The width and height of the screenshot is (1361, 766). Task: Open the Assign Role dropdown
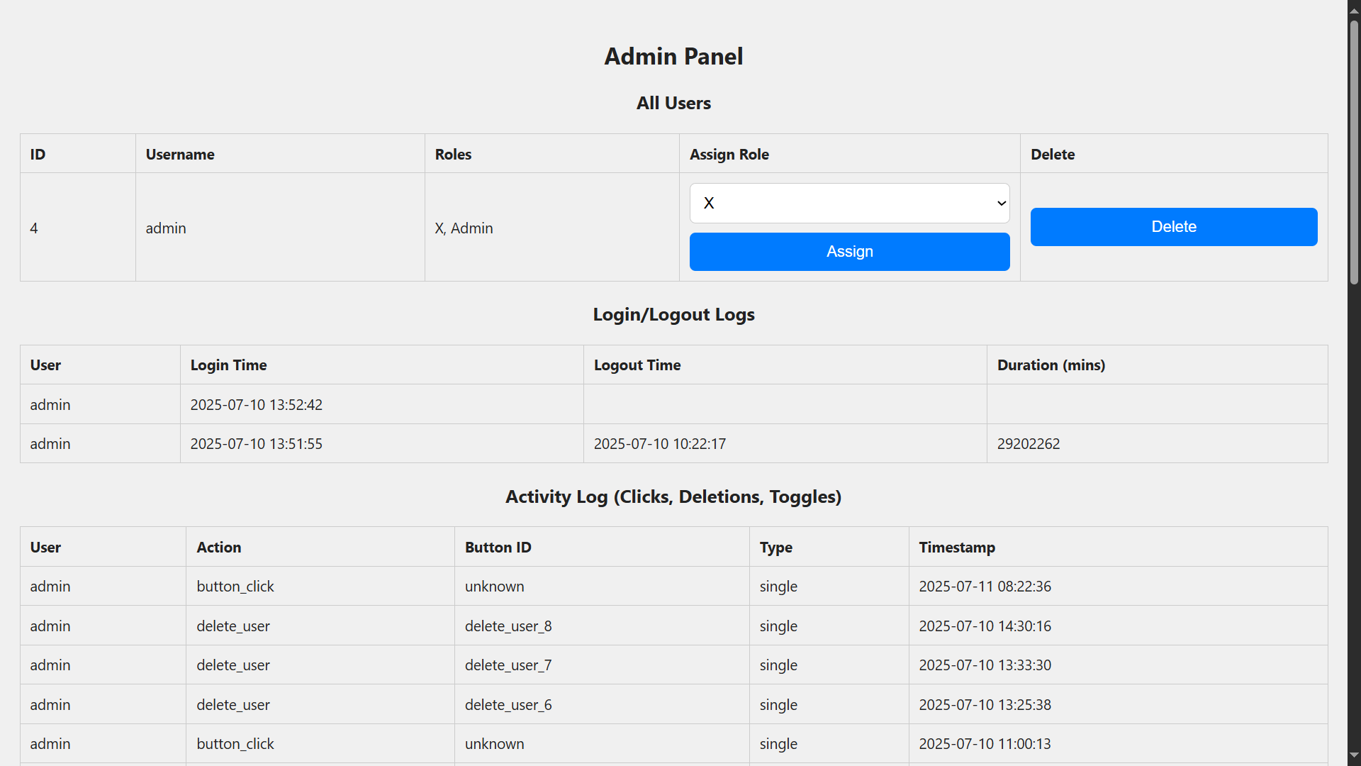(x=849, y=204)
